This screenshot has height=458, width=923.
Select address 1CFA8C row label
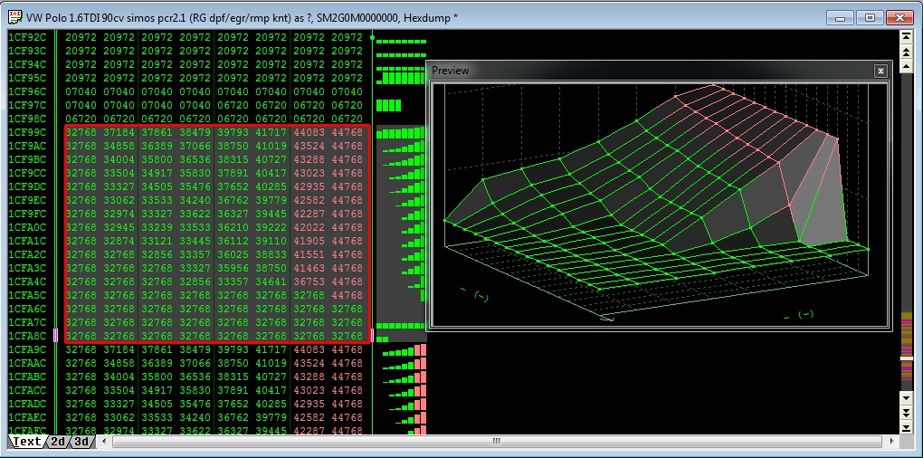click(x=27, y=336)
